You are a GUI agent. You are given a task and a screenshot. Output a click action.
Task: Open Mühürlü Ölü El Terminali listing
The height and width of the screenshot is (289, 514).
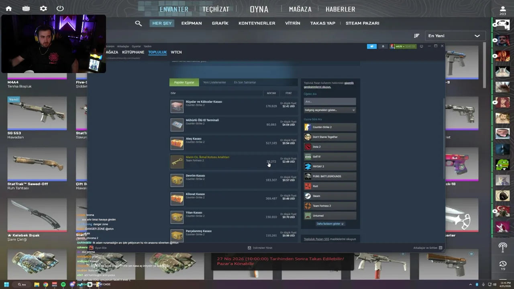[233, 125]
